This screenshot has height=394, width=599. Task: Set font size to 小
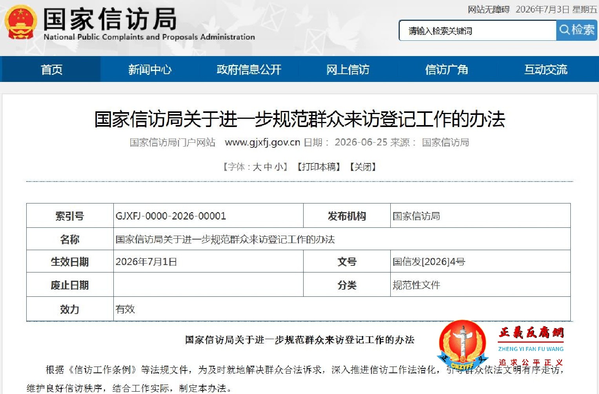279,167
